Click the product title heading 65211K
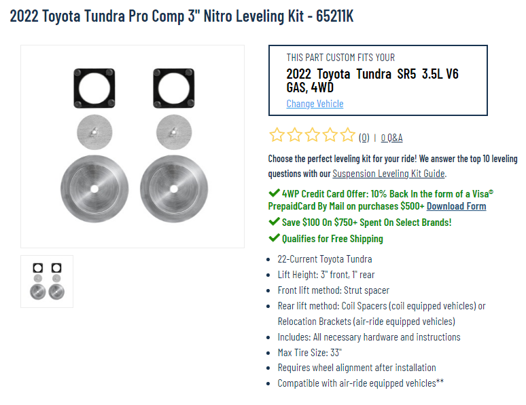The height and width of the screenshot is (405, 526). tap(181, 16)
